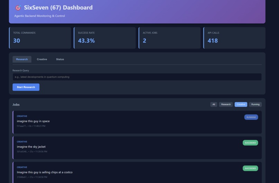The width and height of the screenshot is (279, 183).
Task: Click the API Calls value 418
Action: click(213, 41)
